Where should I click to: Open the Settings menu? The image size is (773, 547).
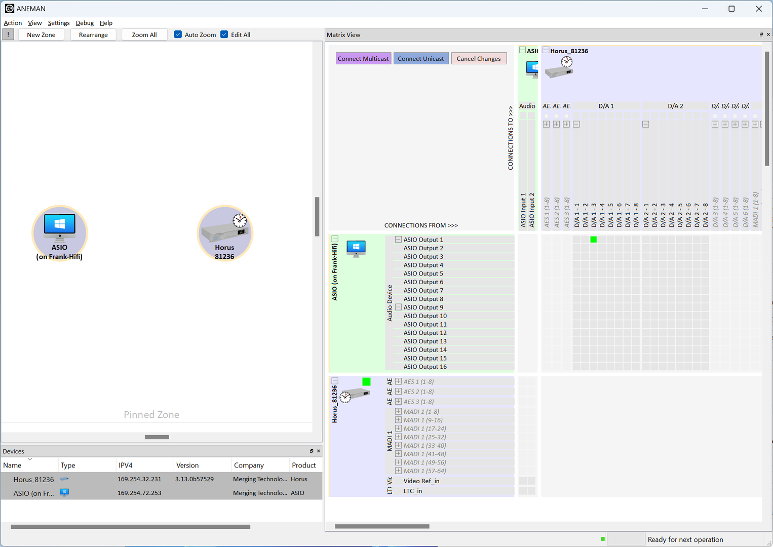[59, 23]
